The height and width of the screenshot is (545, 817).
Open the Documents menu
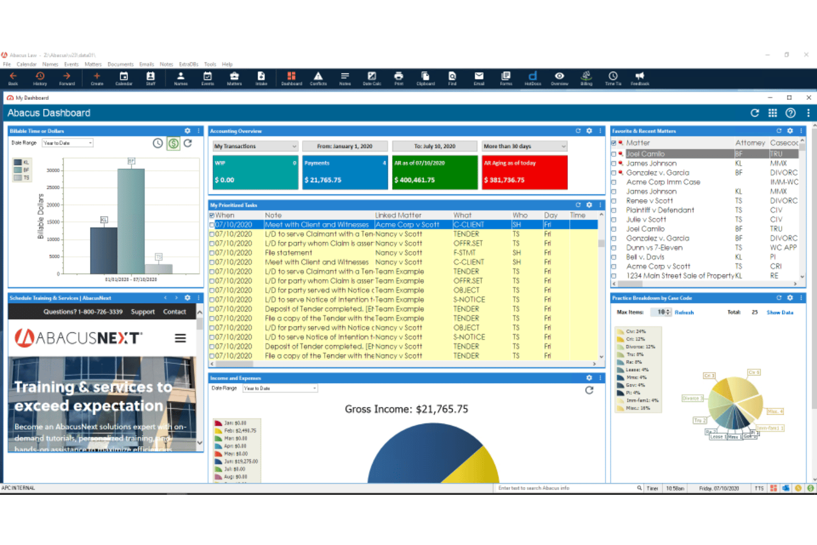point(120,64)
